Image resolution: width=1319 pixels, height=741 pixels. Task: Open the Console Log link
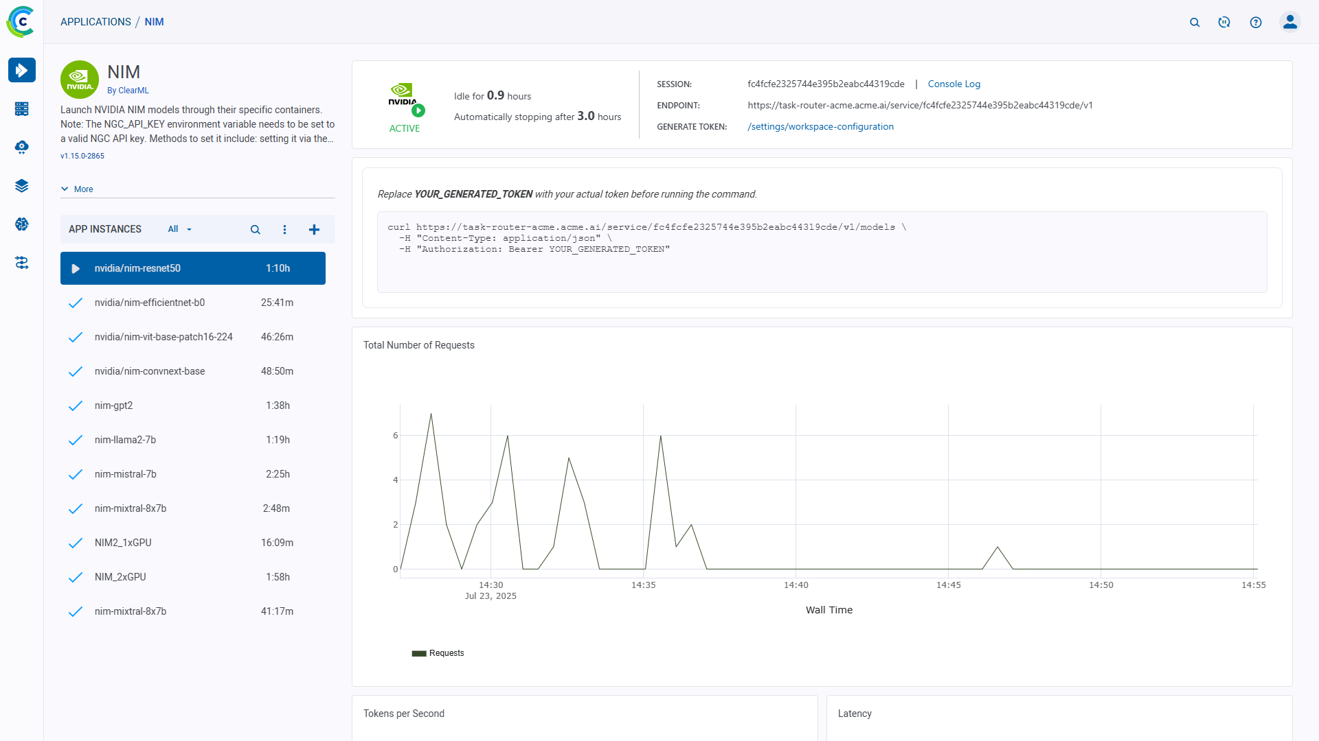[954, 84]
